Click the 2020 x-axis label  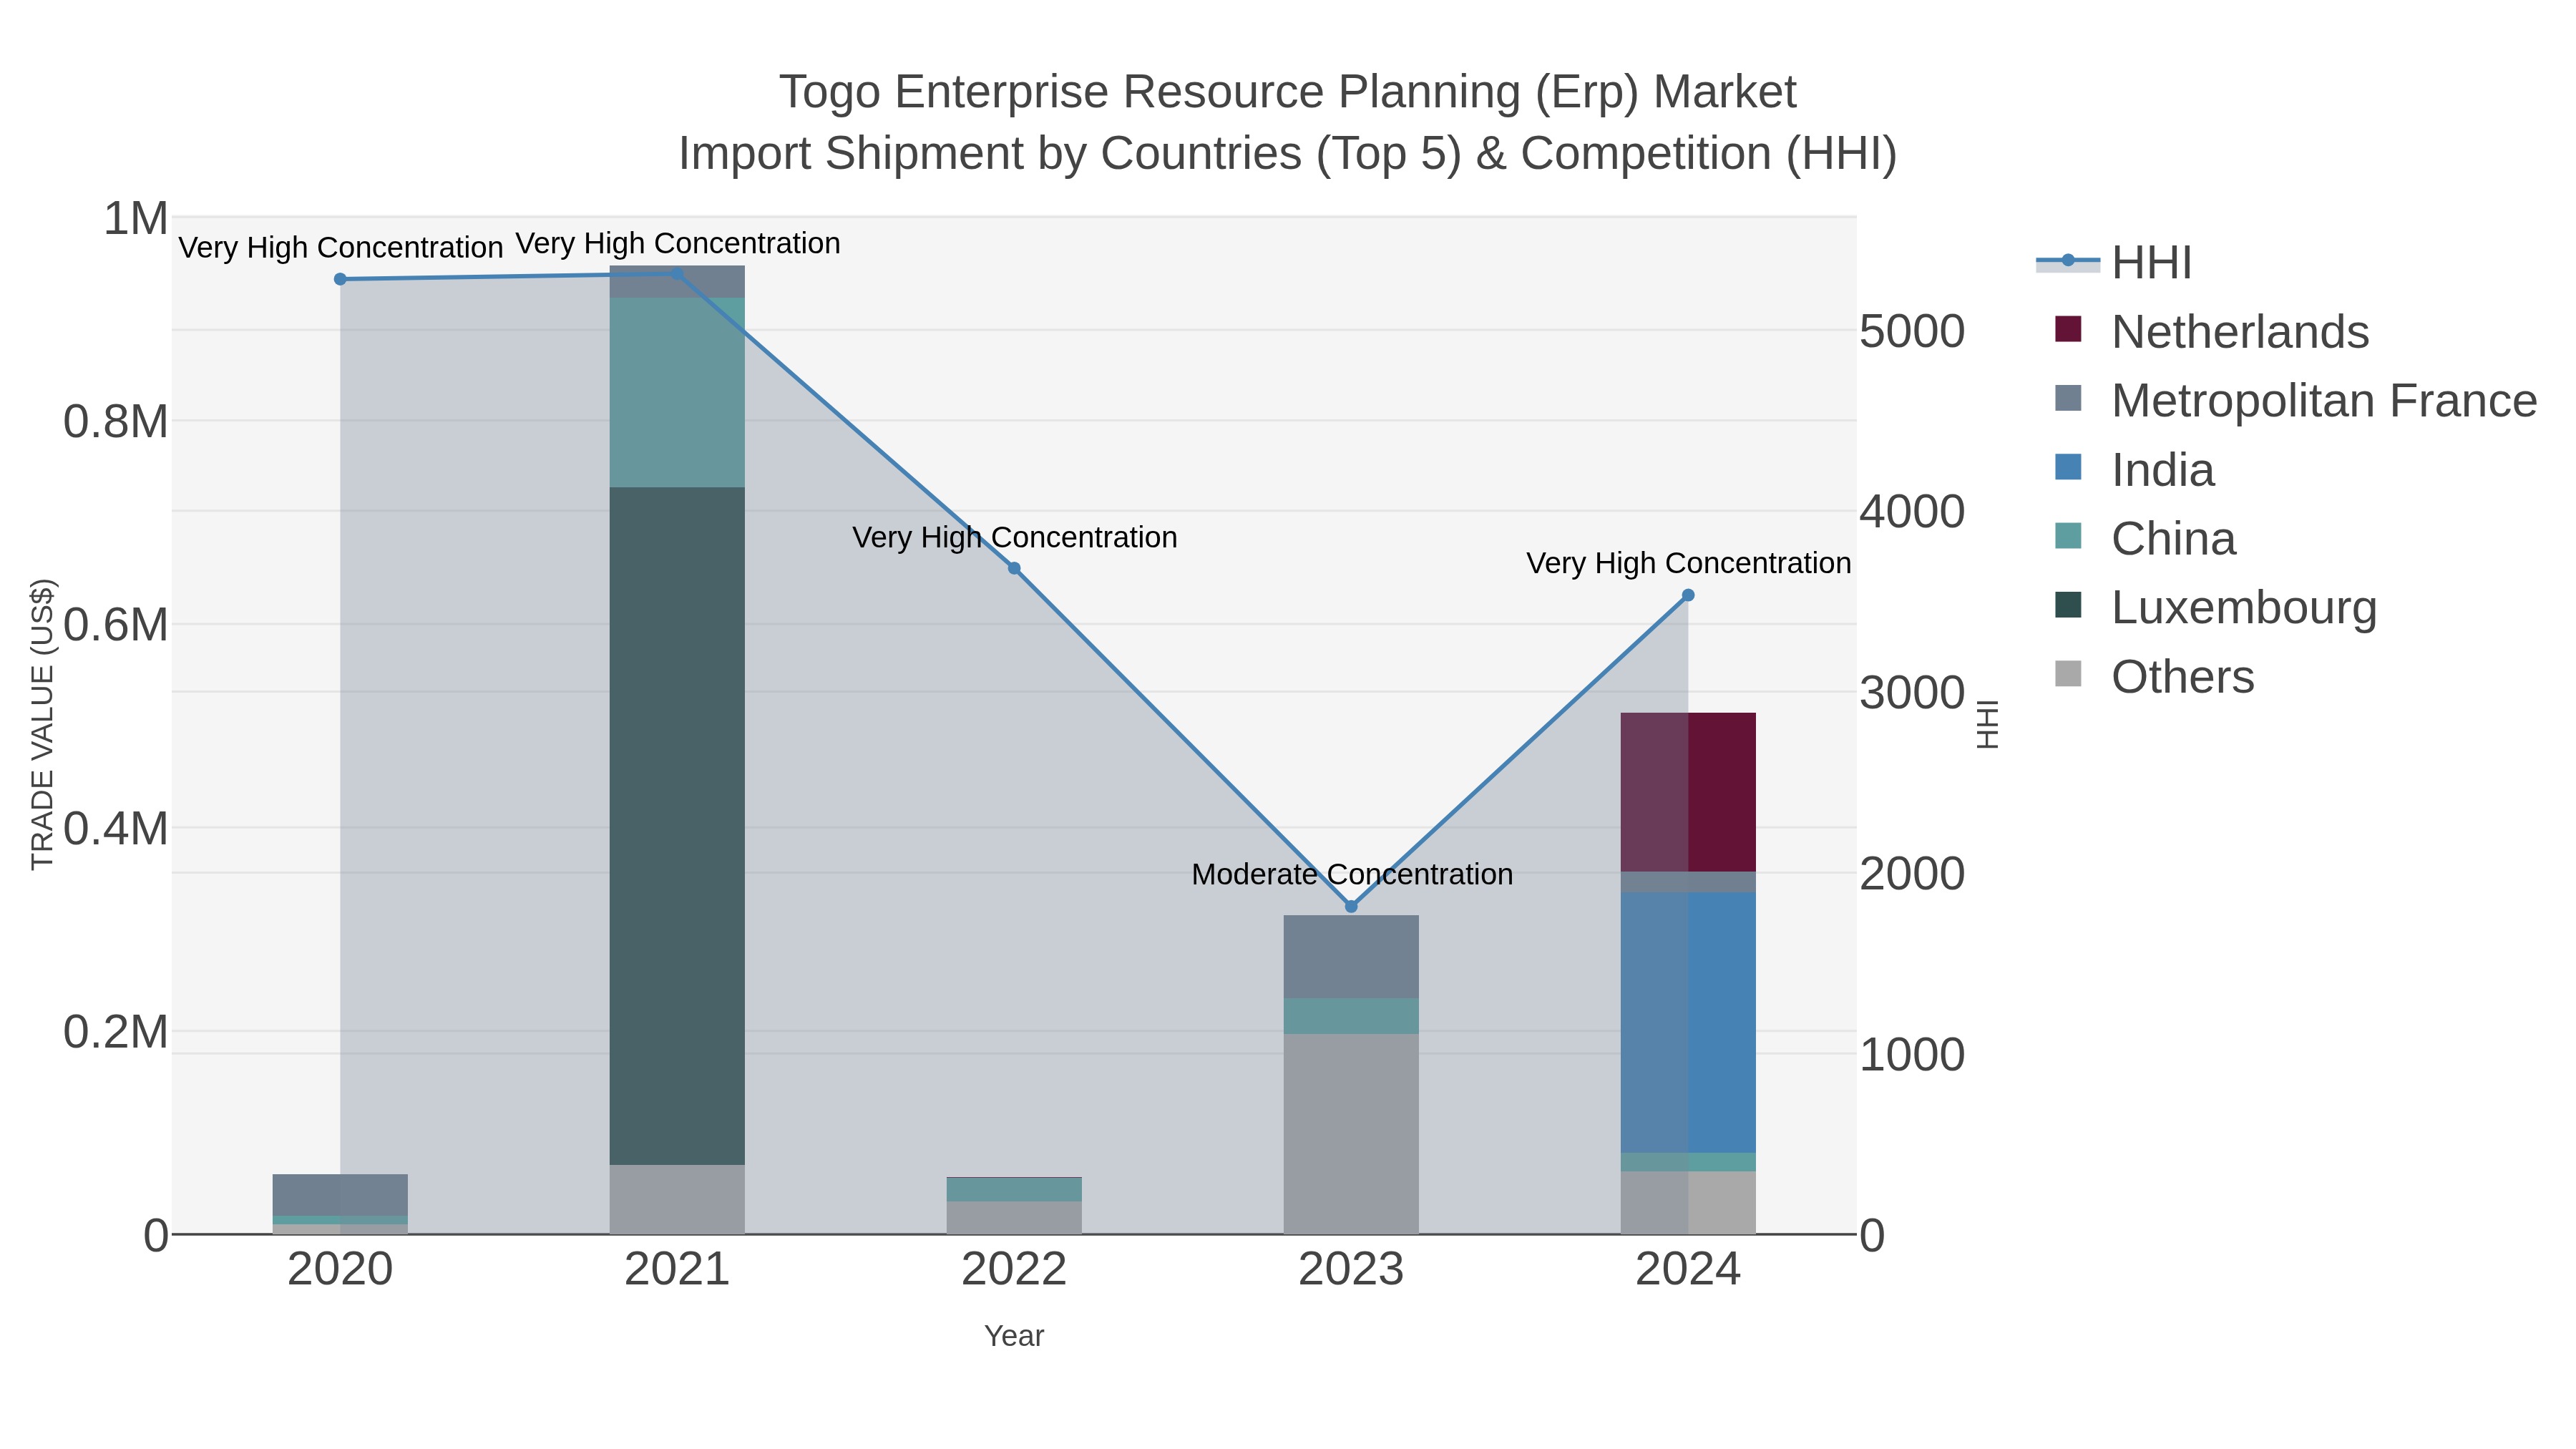point(340,1270)
